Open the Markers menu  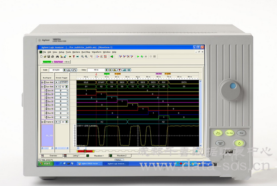(77, 52)
